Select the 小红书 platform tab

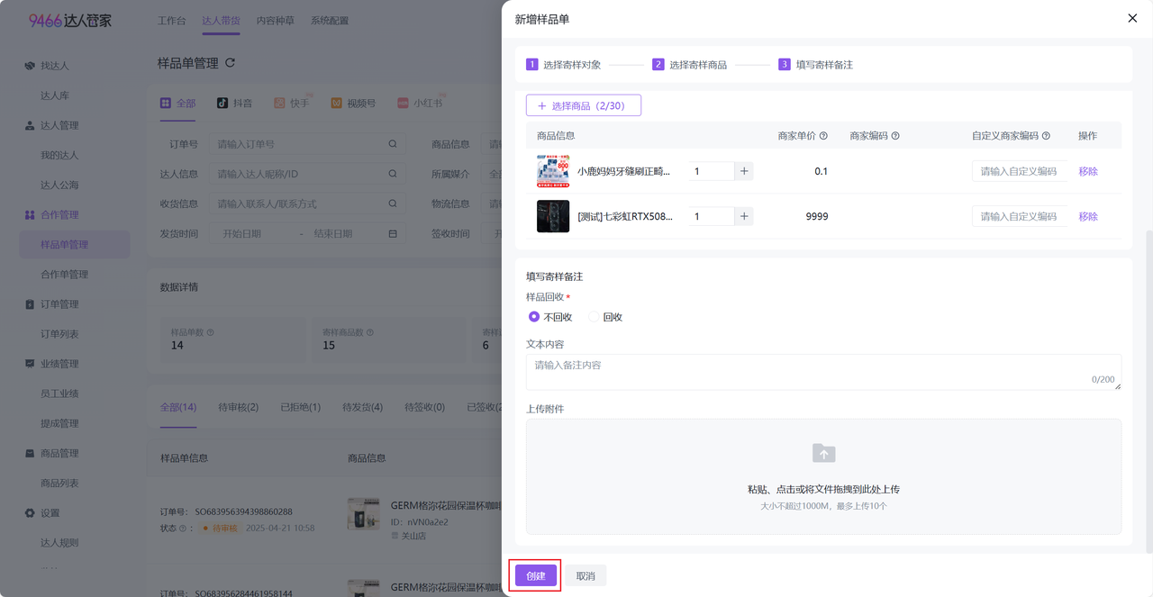coord(421,104)
